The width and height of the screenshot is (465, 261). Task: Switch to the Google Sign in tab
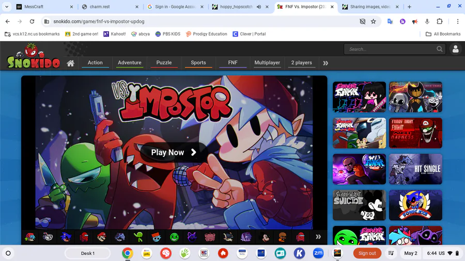coord(175,7)
